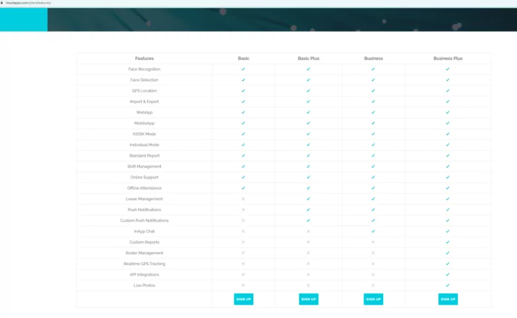Click the GPS Location feature label

click(145, 91)
